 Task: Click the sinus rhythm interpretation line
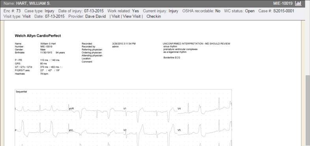(x=170, y=46)
